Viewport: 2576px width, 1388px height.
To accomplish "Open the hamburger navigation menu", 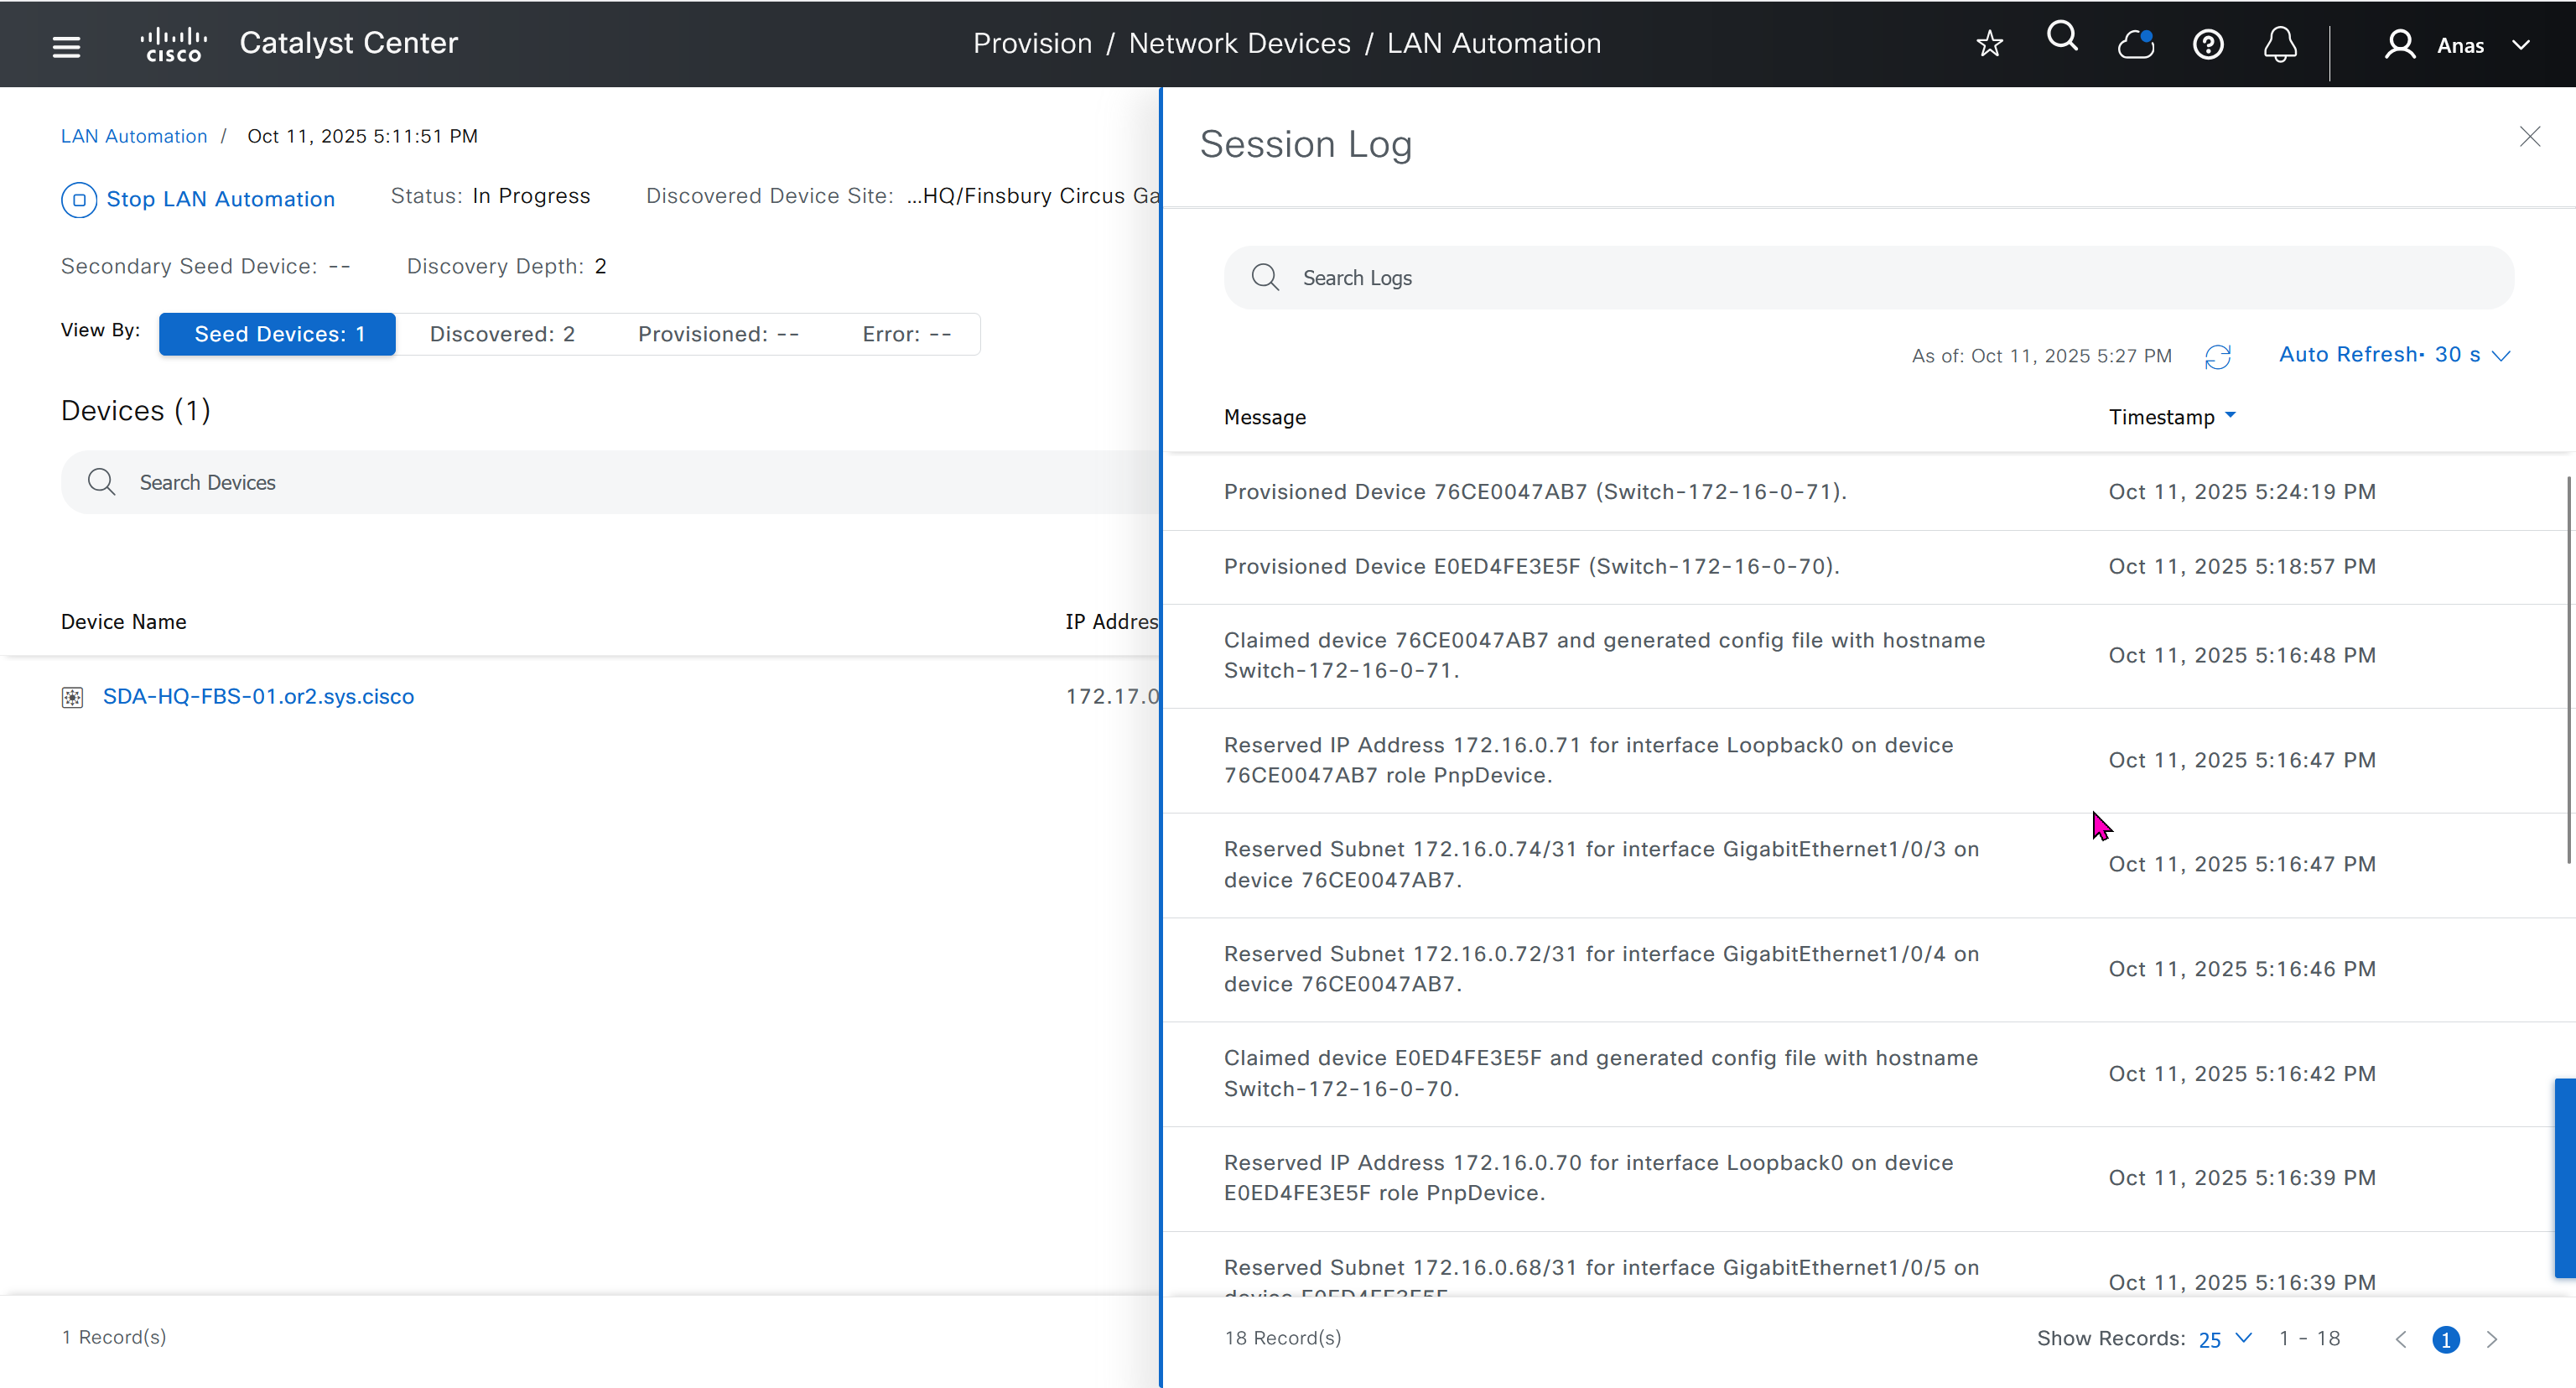I will click(x=66, y=46).
